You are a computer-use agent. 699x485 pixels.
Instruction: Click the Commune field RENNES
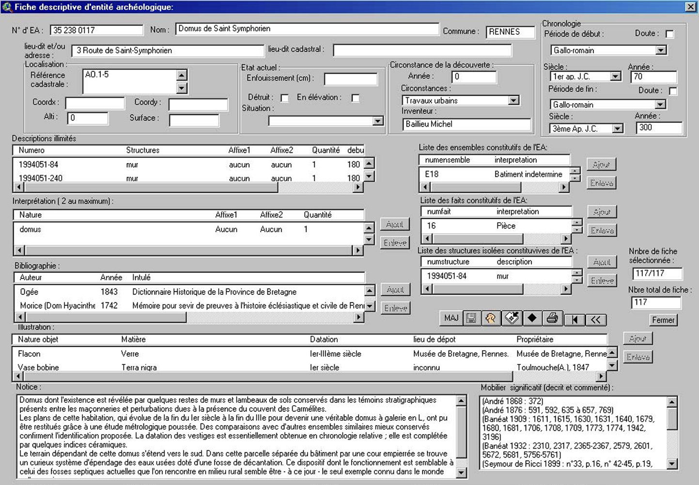pyautogui.click(x=510, y=32)
